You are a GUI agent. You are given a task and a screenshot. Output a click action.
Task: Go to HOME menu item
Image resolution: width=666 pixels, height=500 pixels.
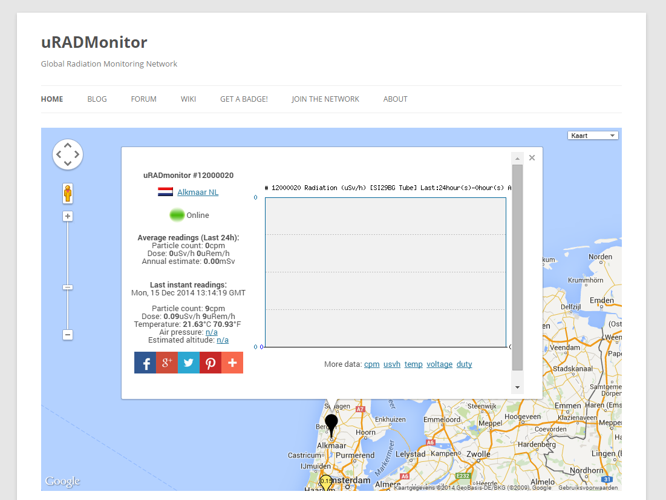point(52,99)
